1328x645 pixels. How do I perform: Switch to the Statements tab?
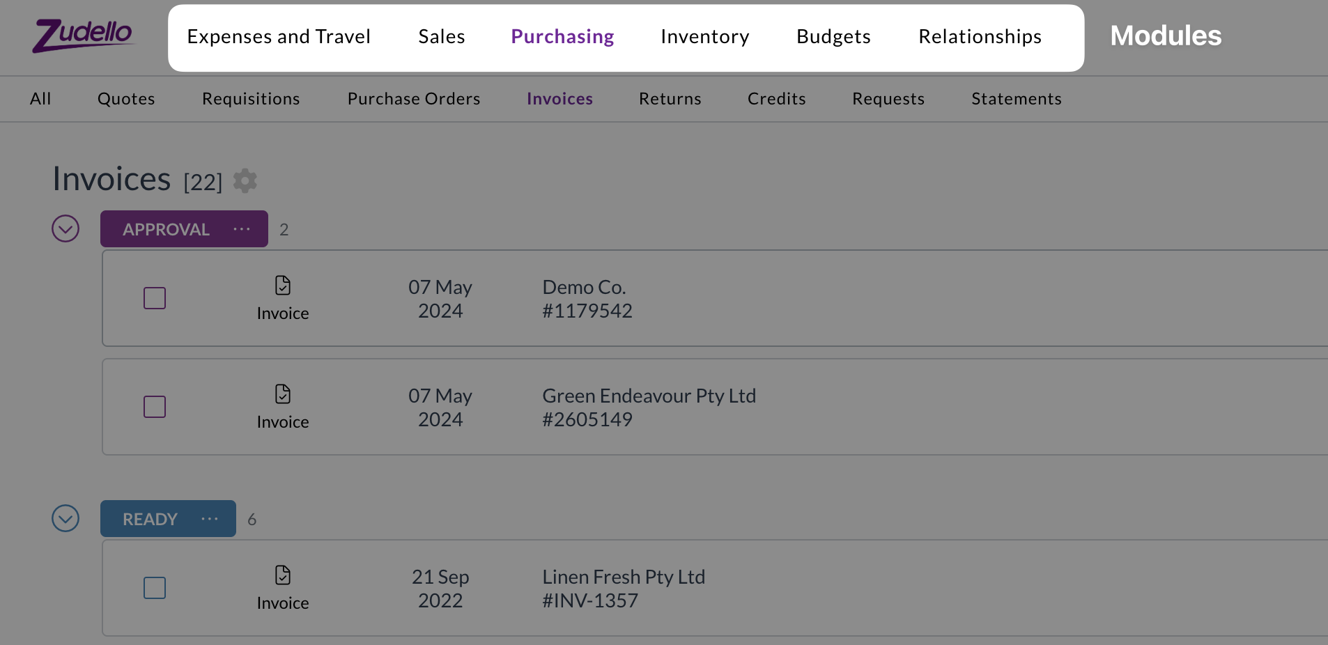(x=1017, y=99)
